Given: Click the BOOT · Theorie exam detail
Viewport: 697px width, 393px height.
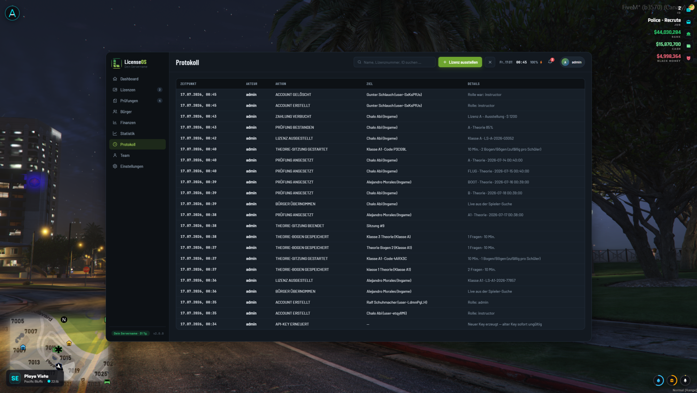Looking at the screenshot, I should 498,182.
